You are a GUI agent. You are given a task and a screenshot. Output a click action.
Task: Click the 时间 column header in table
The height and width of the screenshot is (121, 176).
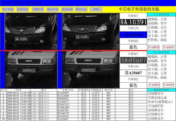pyautogui.click(x=18, y=90)
